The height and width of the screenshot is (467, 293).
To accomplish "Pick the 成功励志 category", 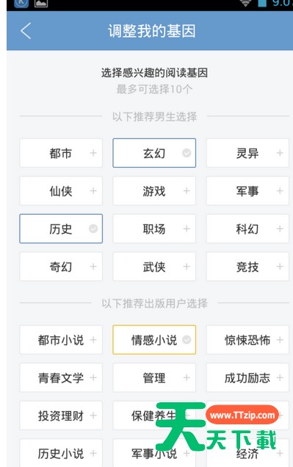I will pos(247,378).
